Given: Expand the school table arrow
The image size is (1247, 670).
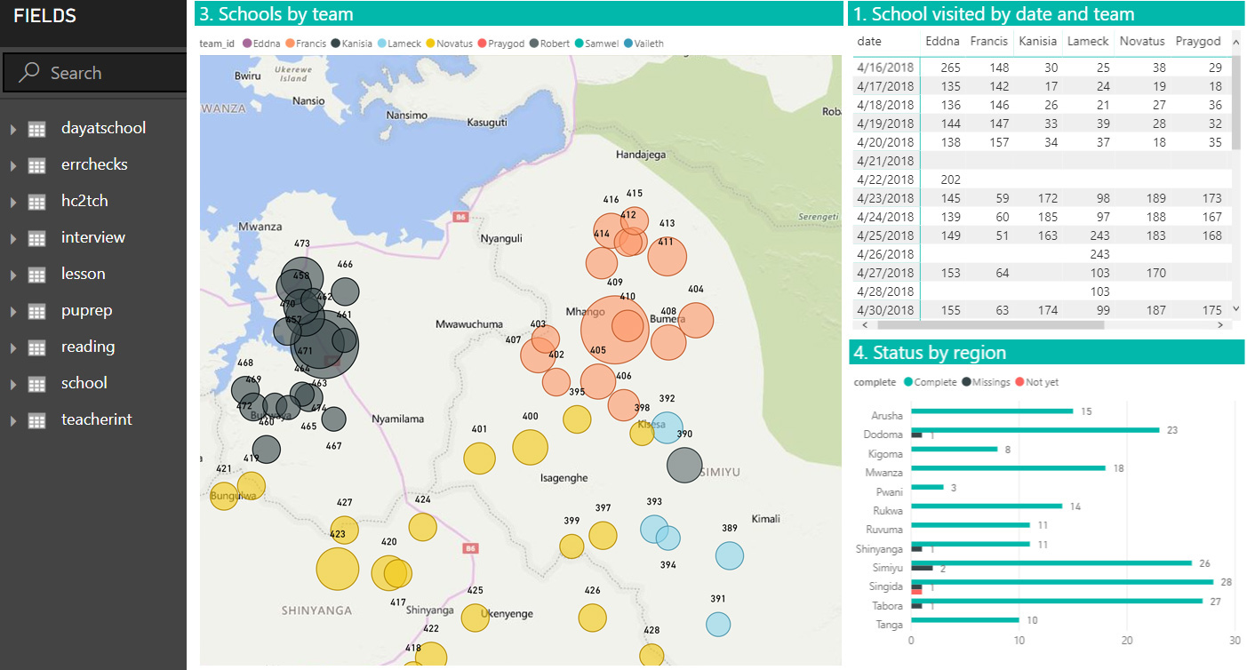Looking at the screenshot, I should pos(13,385).
